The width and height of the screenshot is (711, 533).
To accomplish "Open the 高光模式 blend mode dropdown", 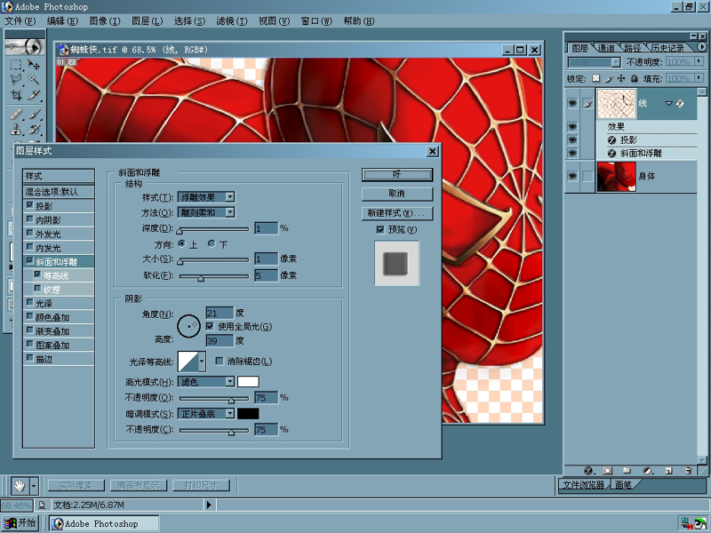I will [230, 382].
